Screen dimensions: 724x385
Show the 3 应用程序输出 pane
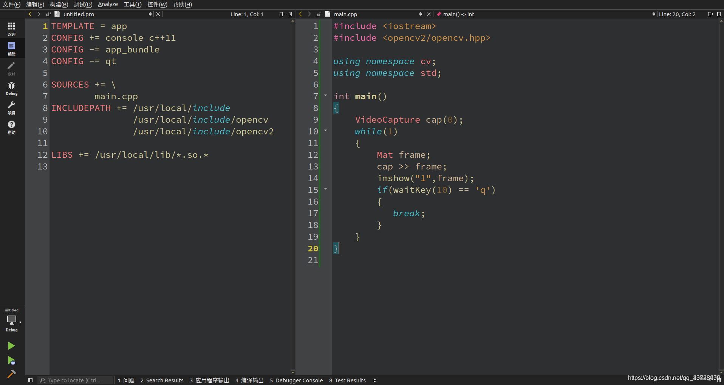click(209, 380)
